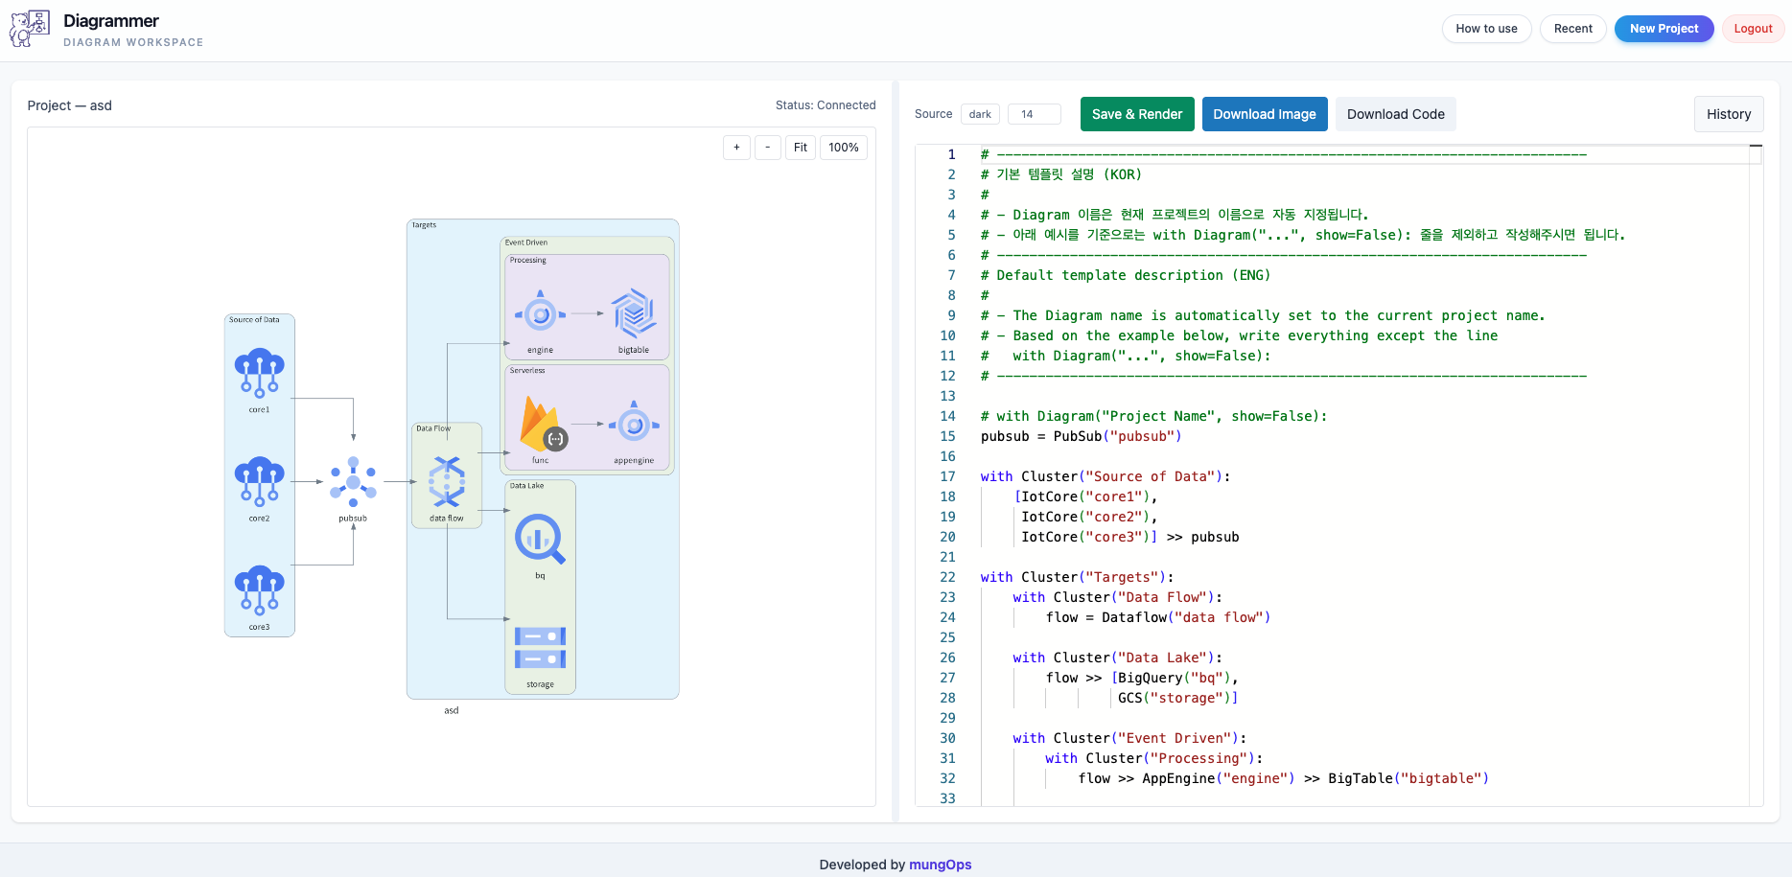Click the pubsub node icon in diagram

[353, 481]
